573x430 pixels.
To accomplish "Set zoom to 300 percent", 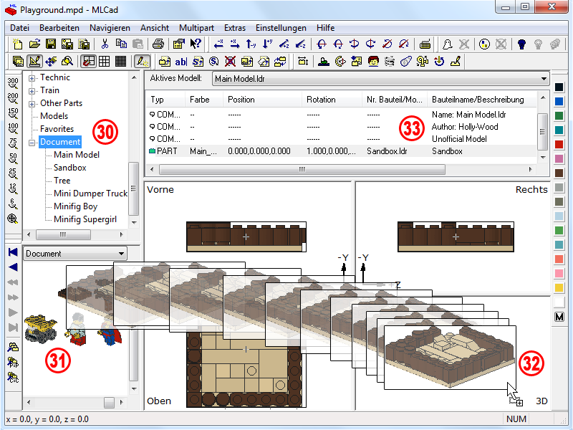I will point(13,83).
